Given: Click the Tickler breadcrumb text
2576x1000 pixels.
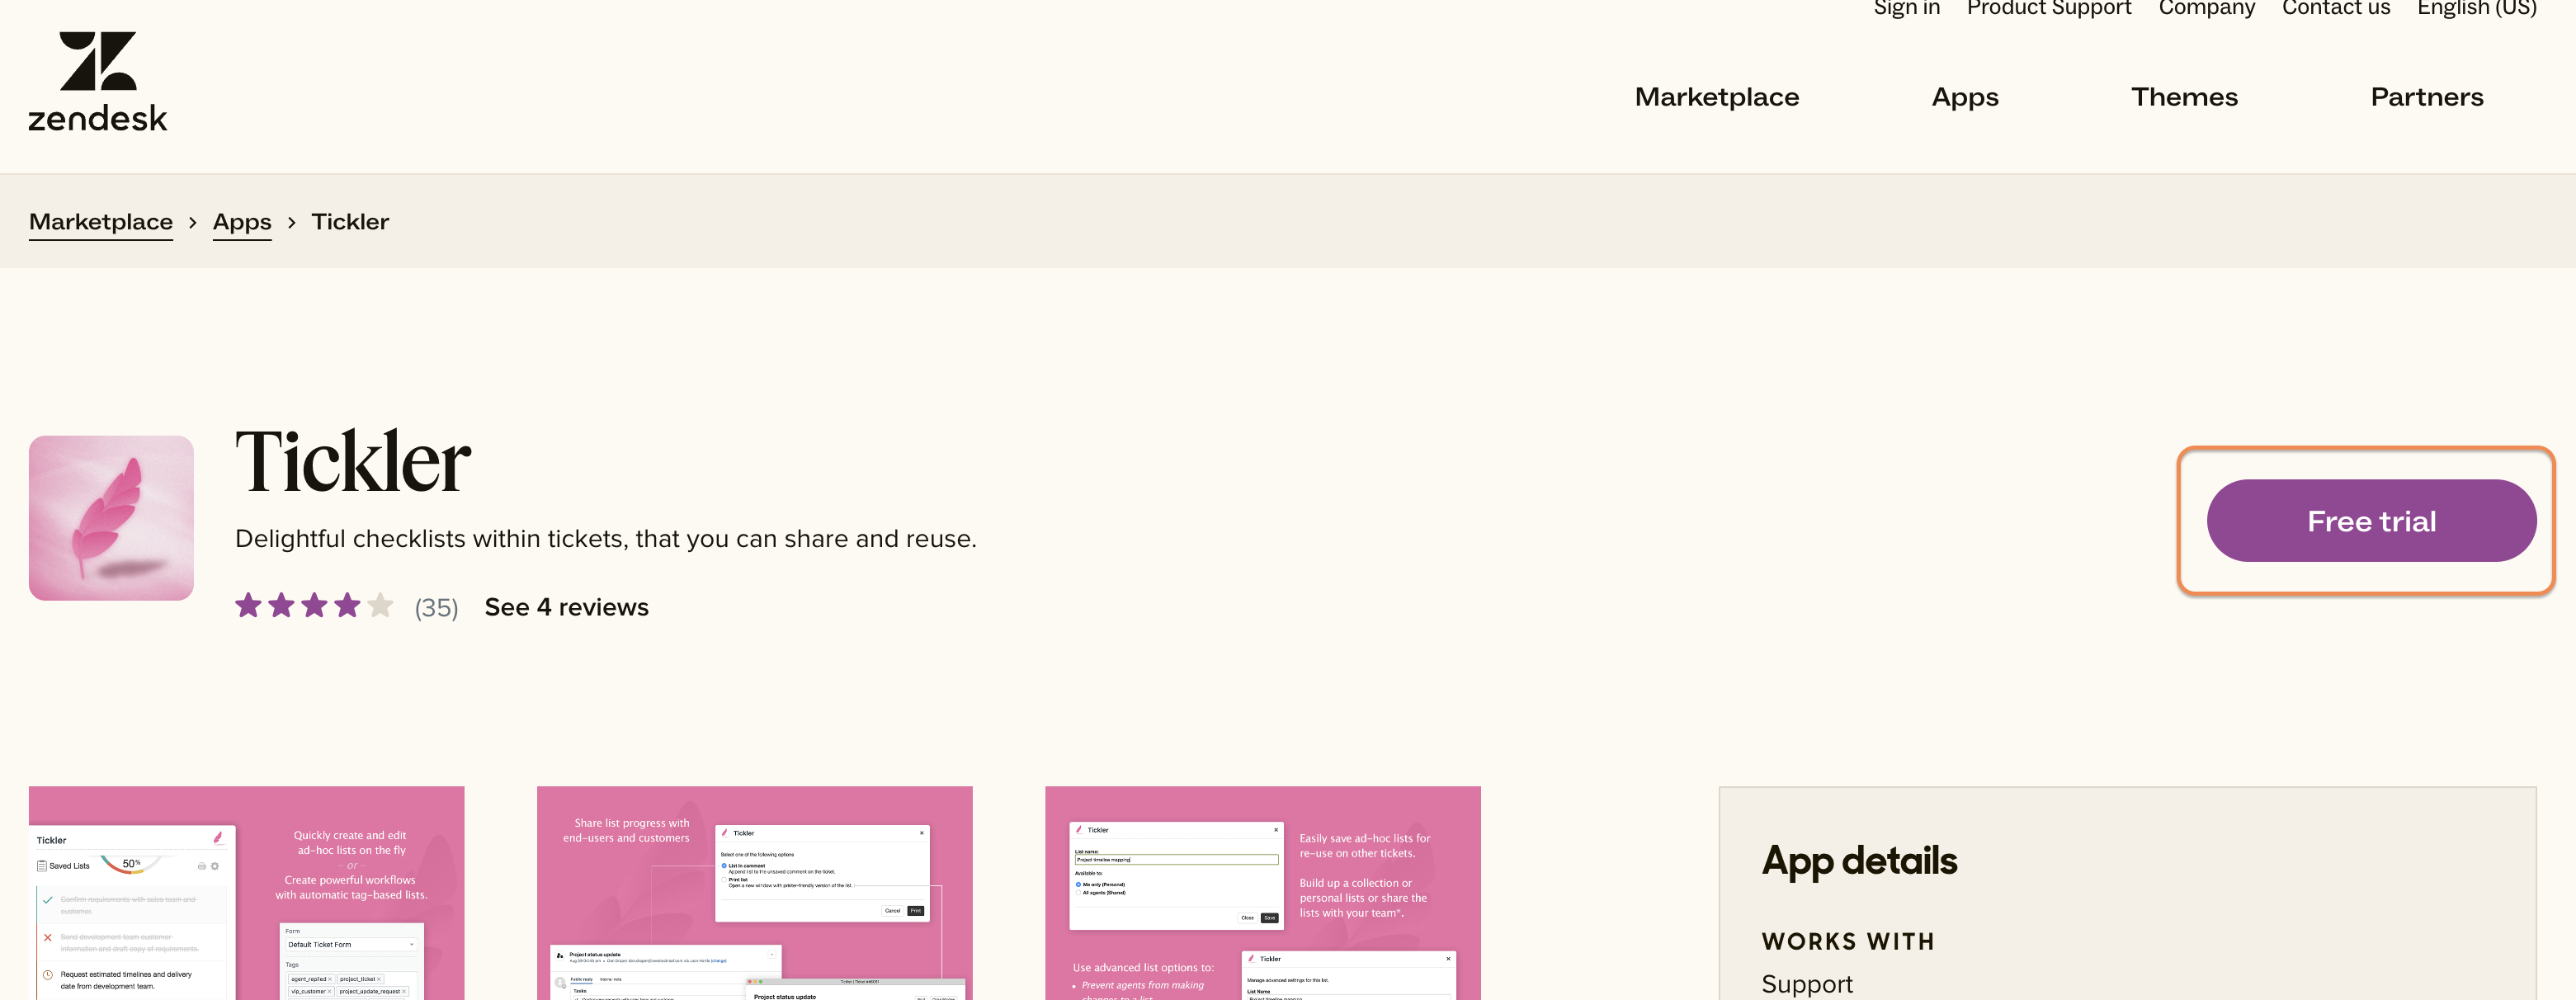Looking at the screenshot, I should pyautogui.click(x=350, y=222).
